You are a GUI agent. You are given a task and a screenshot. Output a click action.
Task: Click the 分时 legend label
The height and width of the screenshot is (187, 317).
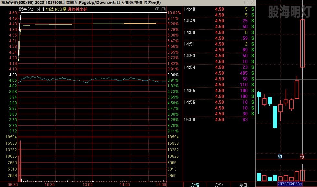(40, 9)
